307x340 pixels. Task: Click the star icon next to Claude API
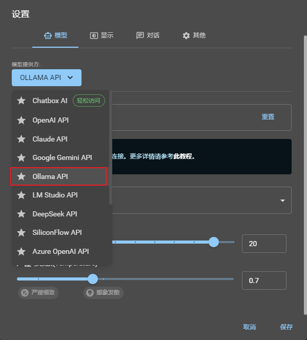[x=21, y=139]
